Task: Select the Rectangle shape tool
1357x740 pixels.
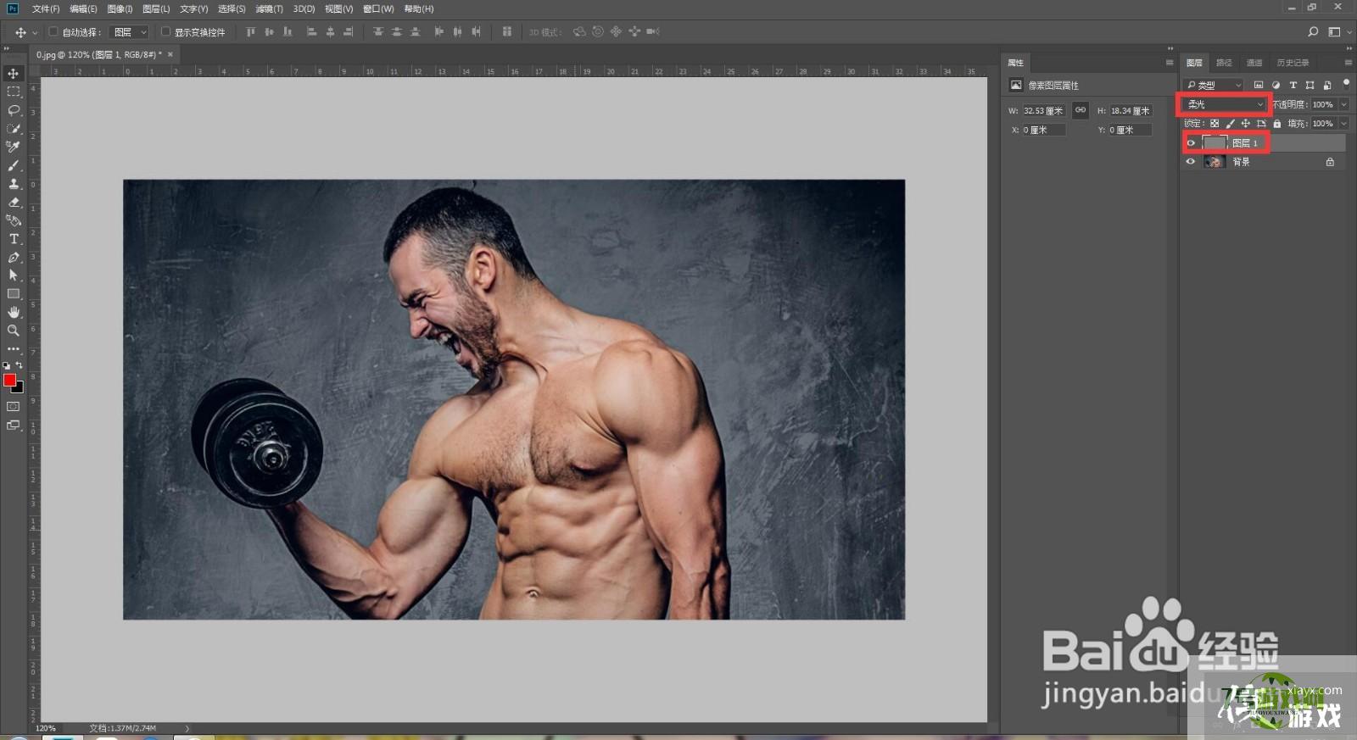Action: pos(13,294)
